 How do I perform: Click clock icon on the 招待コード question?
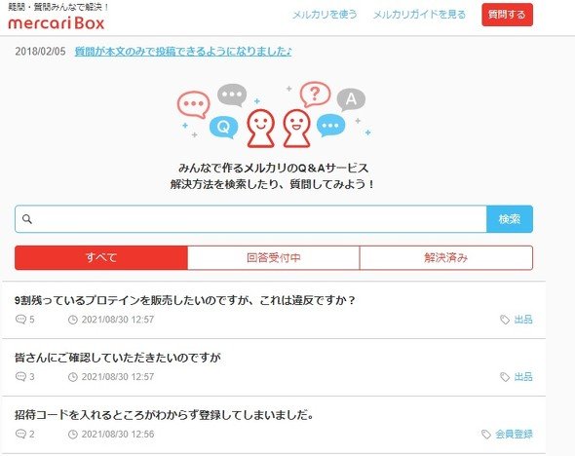click(x=73, y=435)
